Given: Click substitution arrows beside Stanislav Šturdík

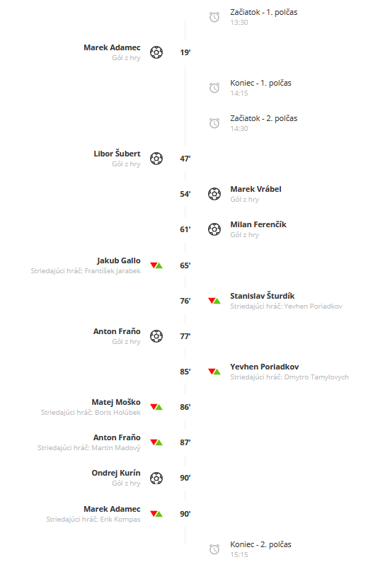Looking at the screenshot, I should [x=214, y=301].
